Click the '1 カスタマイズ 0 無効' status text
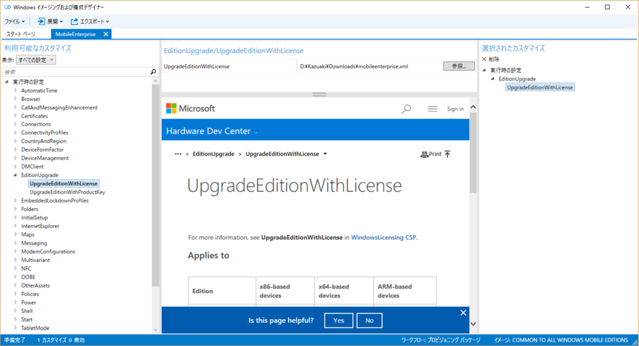 pos(61,340)
